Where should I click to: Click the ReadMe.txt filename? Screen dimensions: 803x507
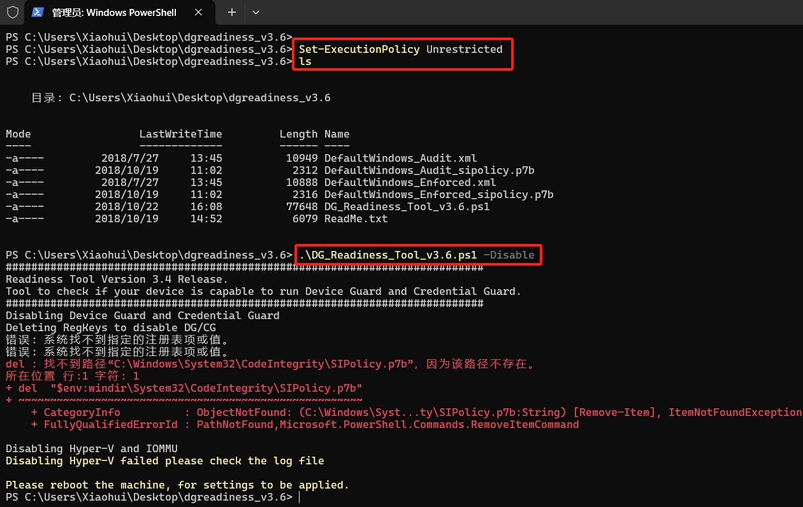coord(355,218)
